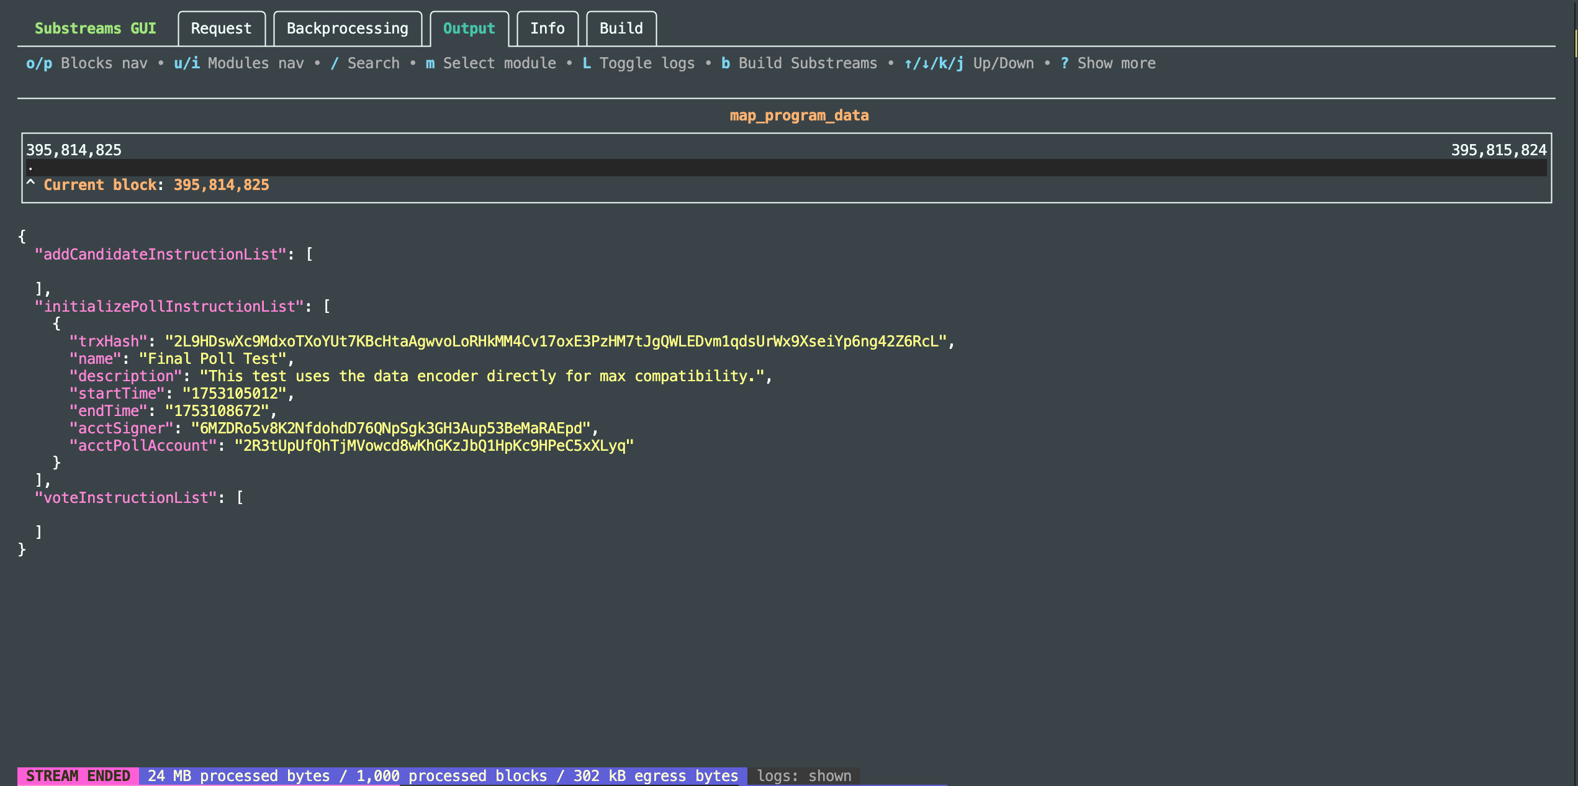Click the initializePollInstructionList key
1578x786 pixels.
(169, 307)
